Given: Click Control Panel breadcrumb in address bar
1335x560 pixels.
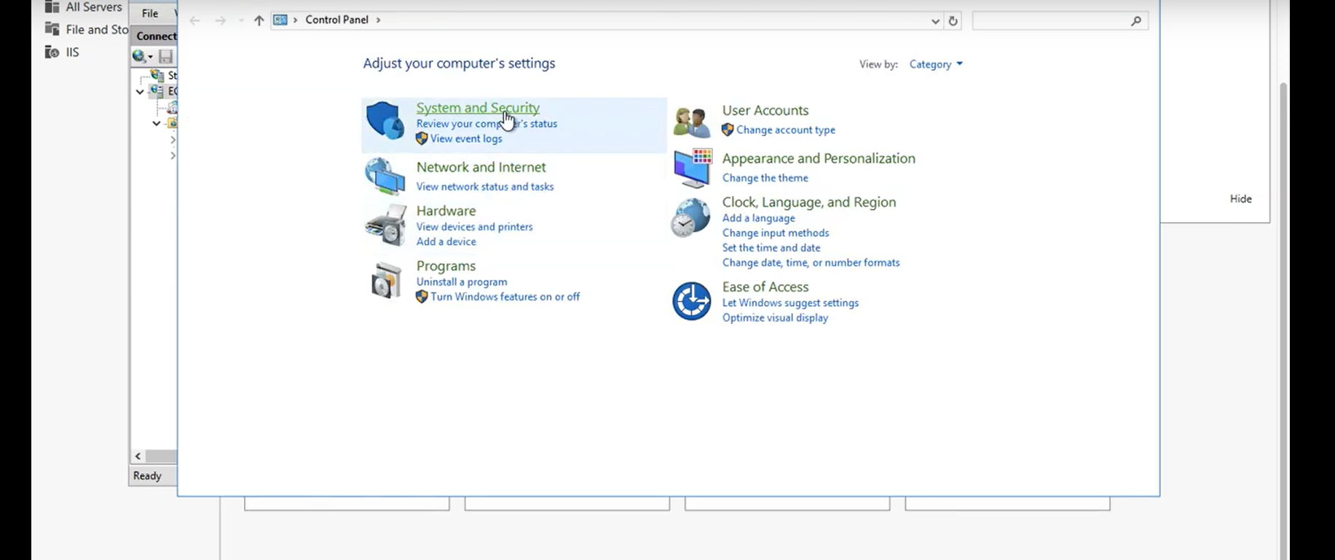Looking at the screenshot, I should [336, 20].
